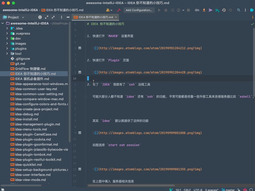Expand the plugins folder
This screenshot has width=255, height=191.
click(7, 48)
